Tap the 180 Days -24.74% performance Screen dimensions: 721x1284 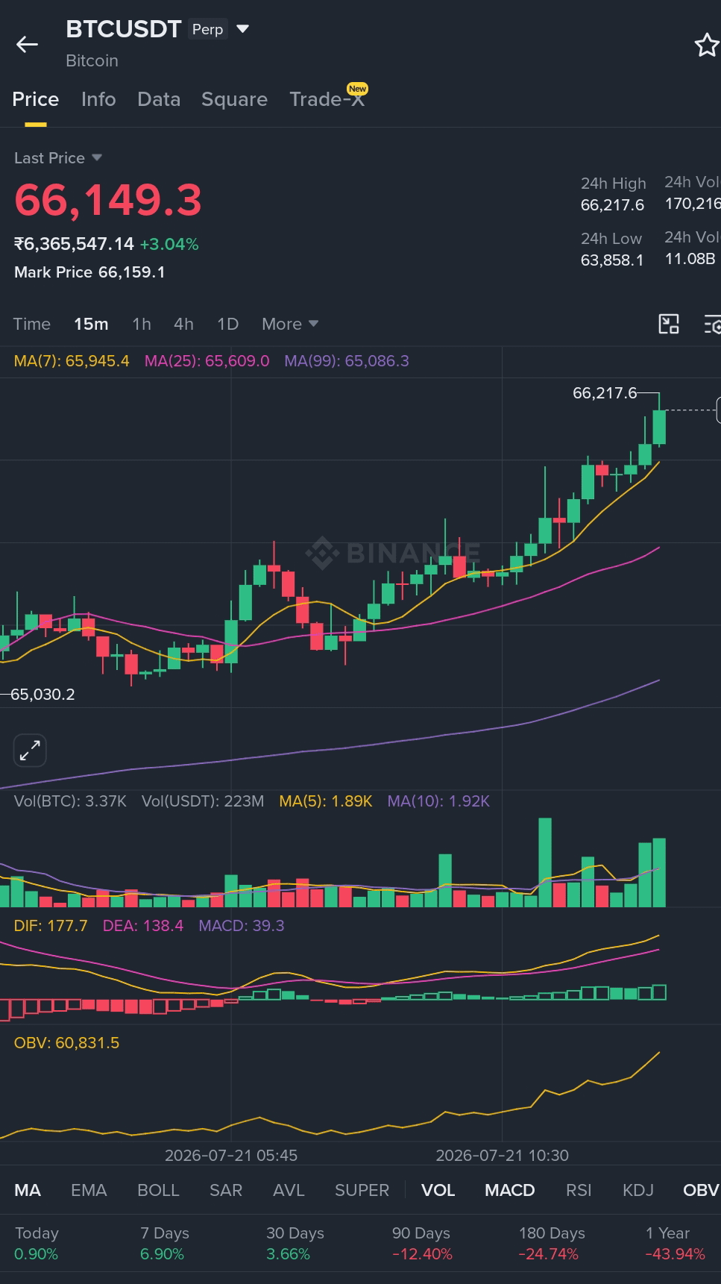(552, 1244)
